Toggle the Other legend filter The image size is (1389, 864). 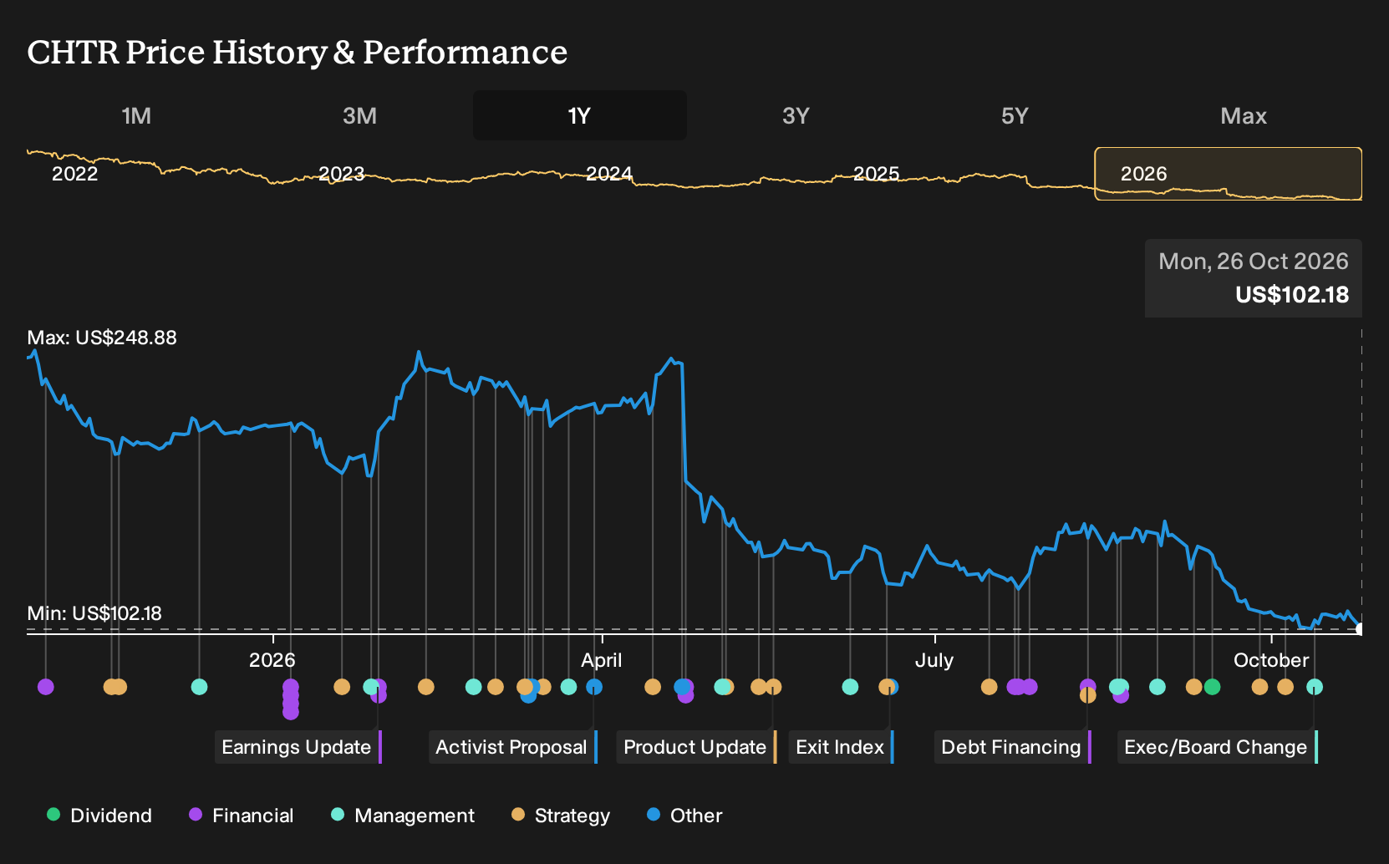click(x=684, y=816)
